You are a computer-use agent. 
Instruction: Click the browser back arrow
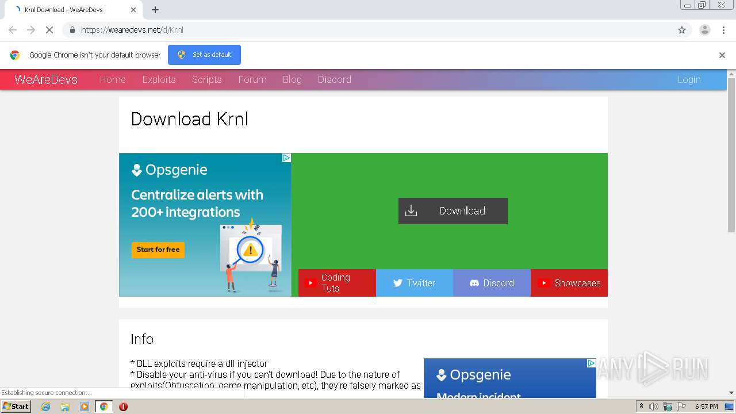coord(13,30)
